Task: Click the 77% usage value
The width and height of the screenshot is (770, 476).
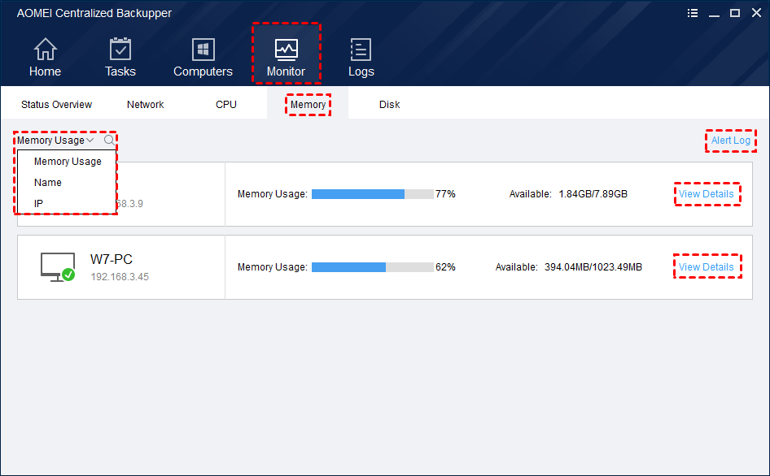Action: click(x=445, y=194)
